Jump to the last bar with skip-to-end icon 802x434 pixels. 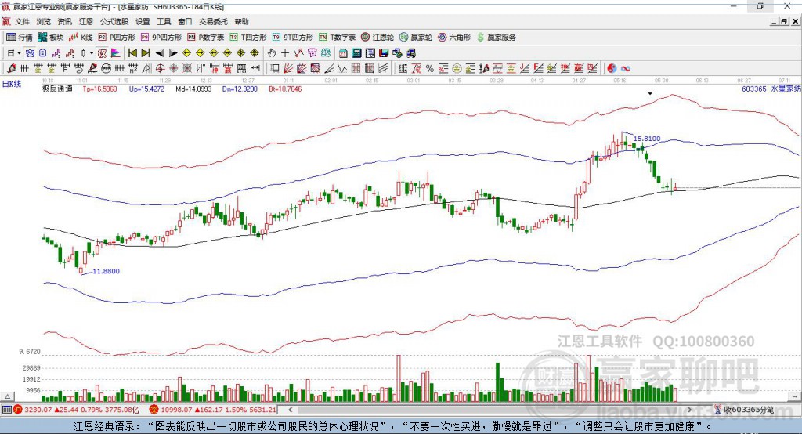(145, 52)
